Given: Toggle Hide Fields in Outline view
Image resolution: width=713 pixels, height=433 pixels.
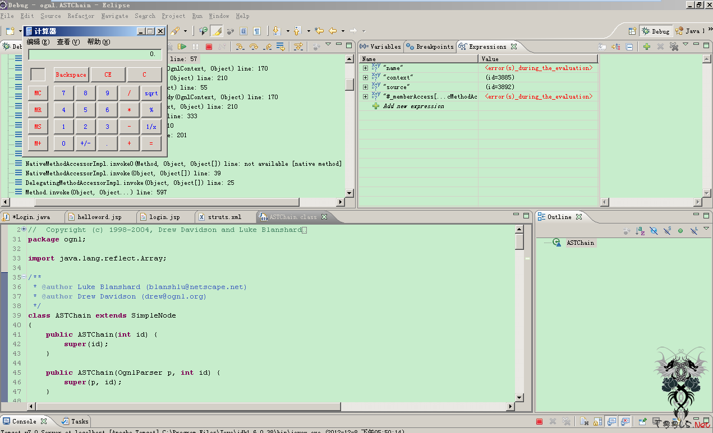Looking at the screenshot, I should click(x=654, y=231).
